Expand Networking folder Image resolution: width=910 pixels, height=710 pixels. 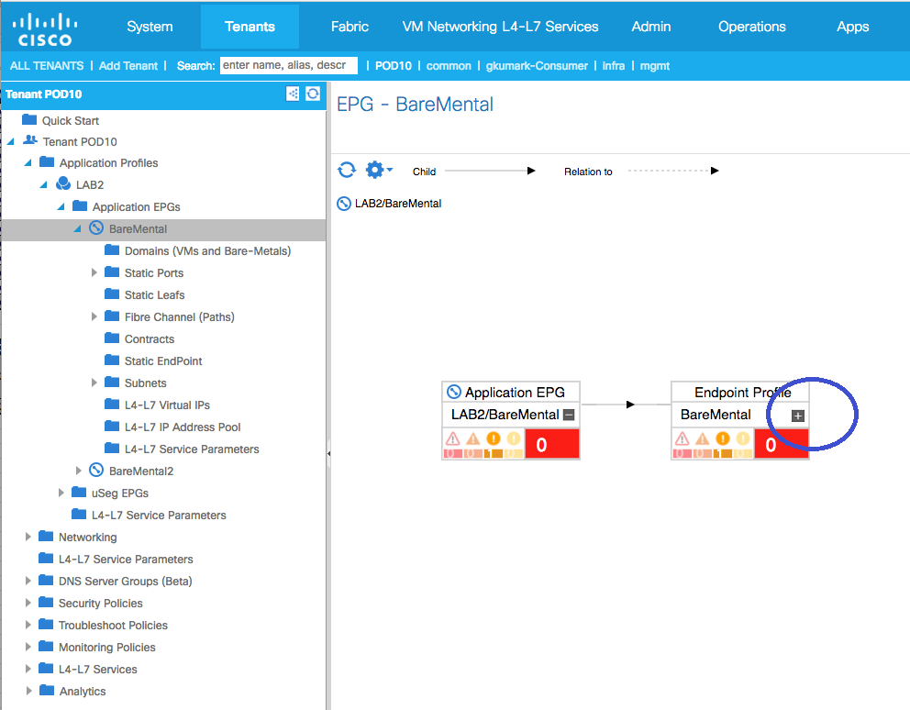pyautogui.click(x=28, y=537)
